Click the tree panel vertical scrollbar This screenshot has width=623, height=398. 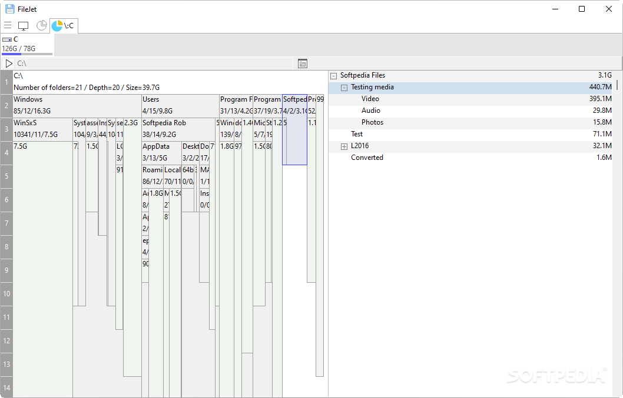(617, 85)
